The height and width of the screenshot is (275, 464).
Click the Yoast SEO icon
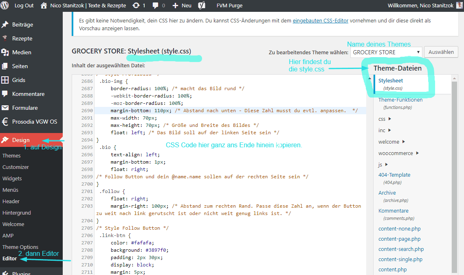[x=201, y=6]
